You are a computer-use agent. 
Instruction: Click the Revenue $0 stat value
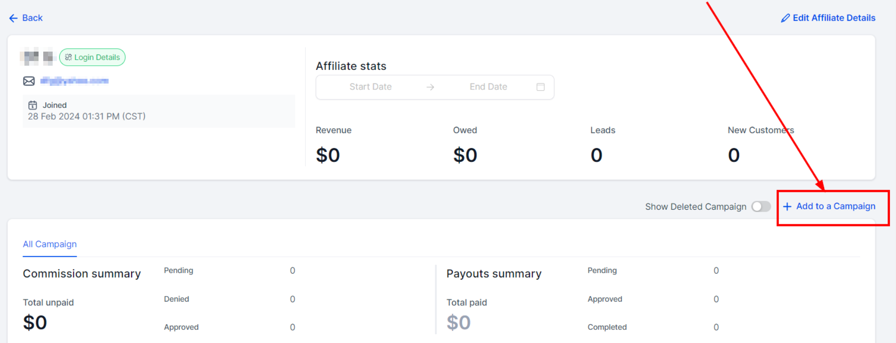328,155
